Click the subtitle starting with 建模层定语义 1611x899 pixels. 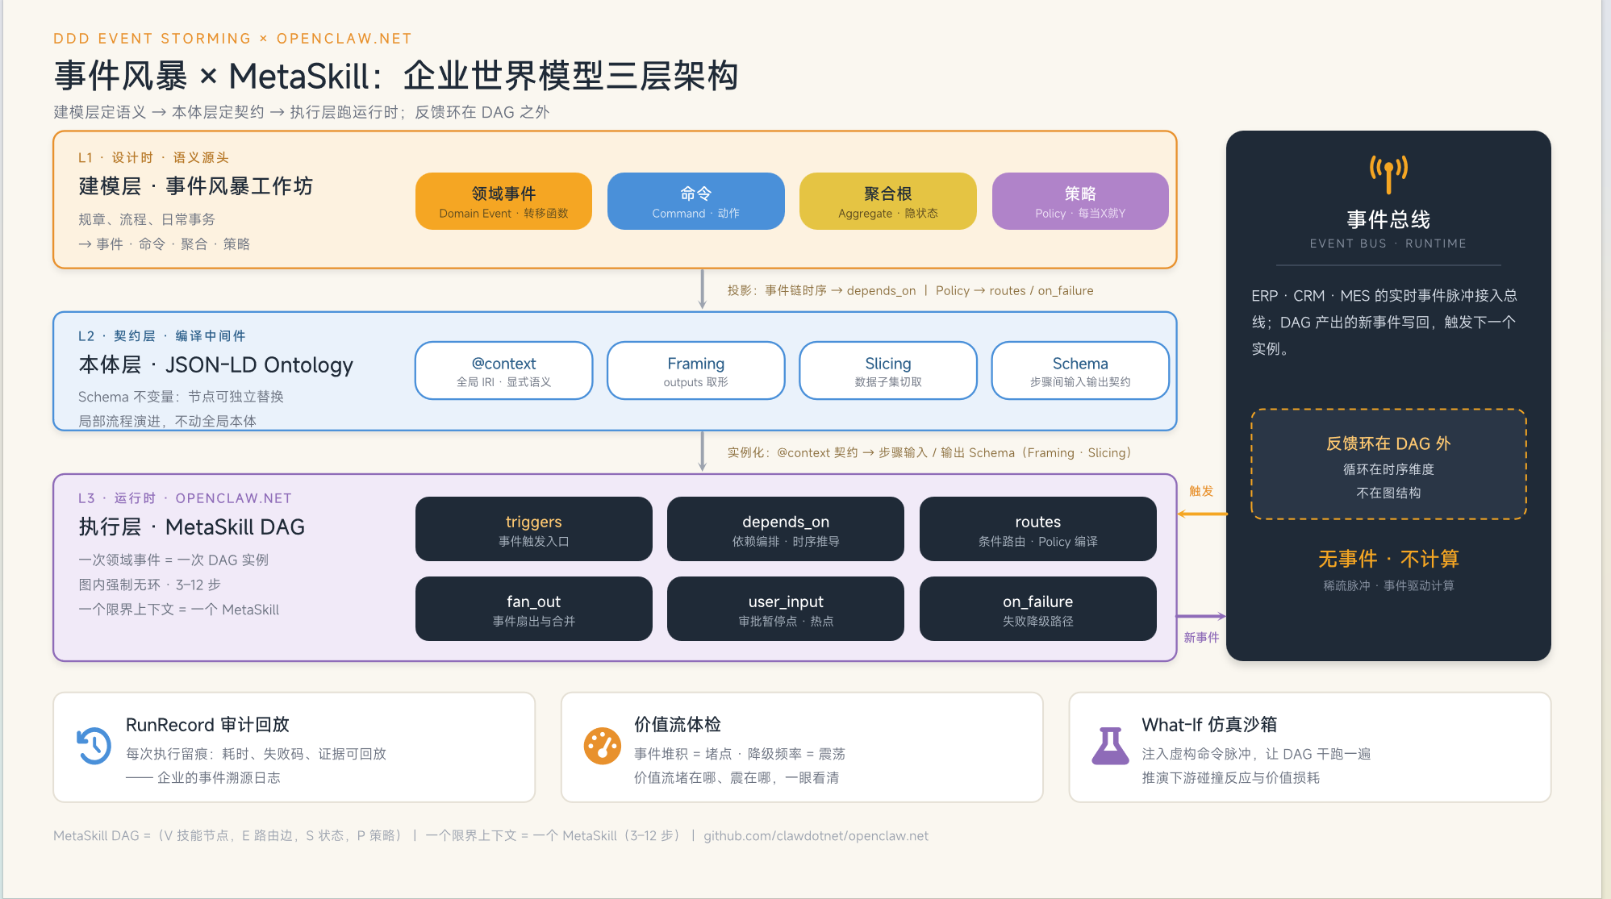[302, 112]
